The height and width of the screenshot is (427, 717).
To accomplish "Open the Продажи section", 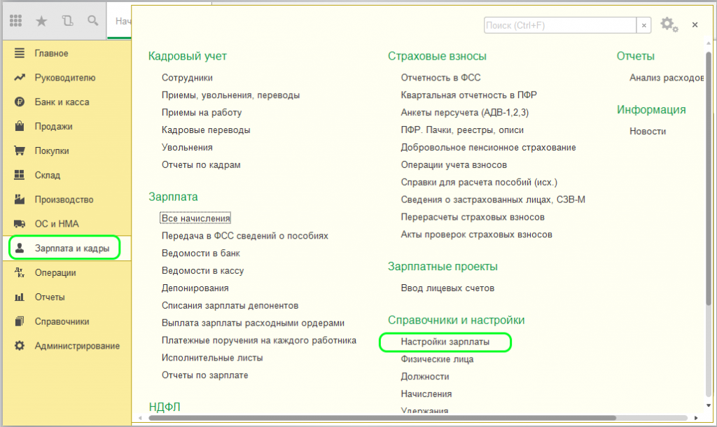I will (x=53, y=126).
